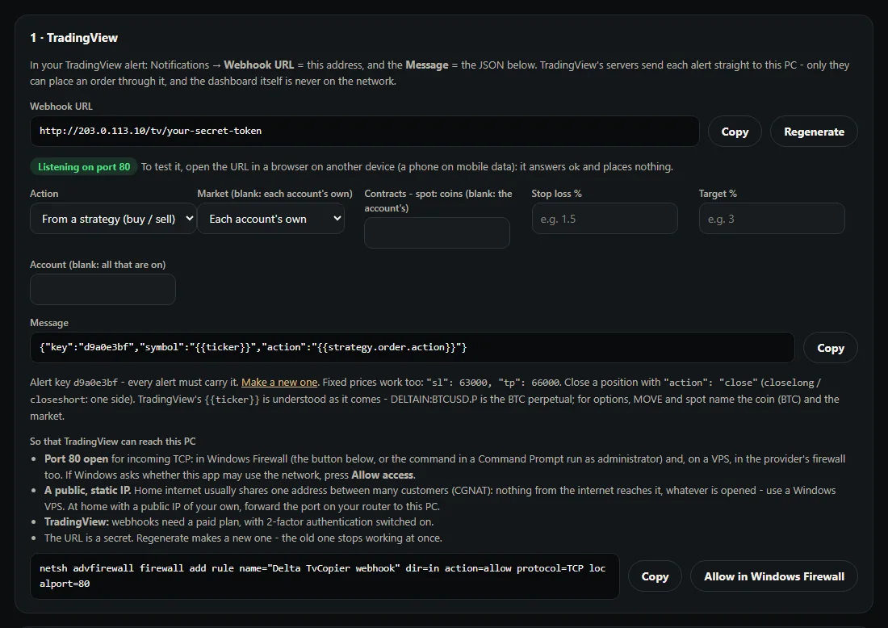Click the Stop loss % field
Image resolution: width=888 pixels, height=628 pixels.
[x=605, y=219]
